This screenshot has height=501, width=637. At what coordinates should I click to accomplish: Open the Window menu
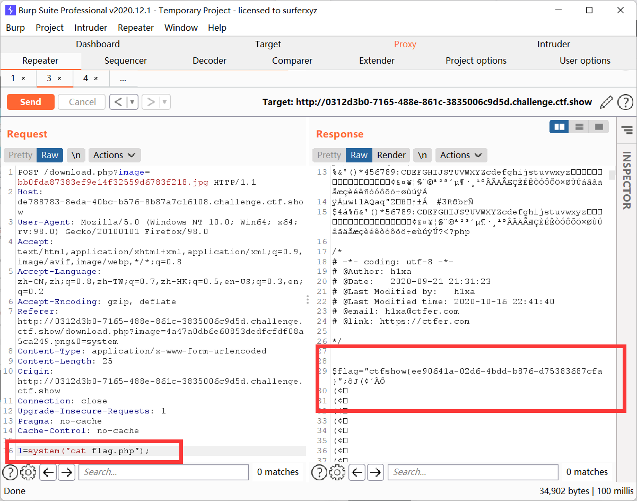coord(181,28)
